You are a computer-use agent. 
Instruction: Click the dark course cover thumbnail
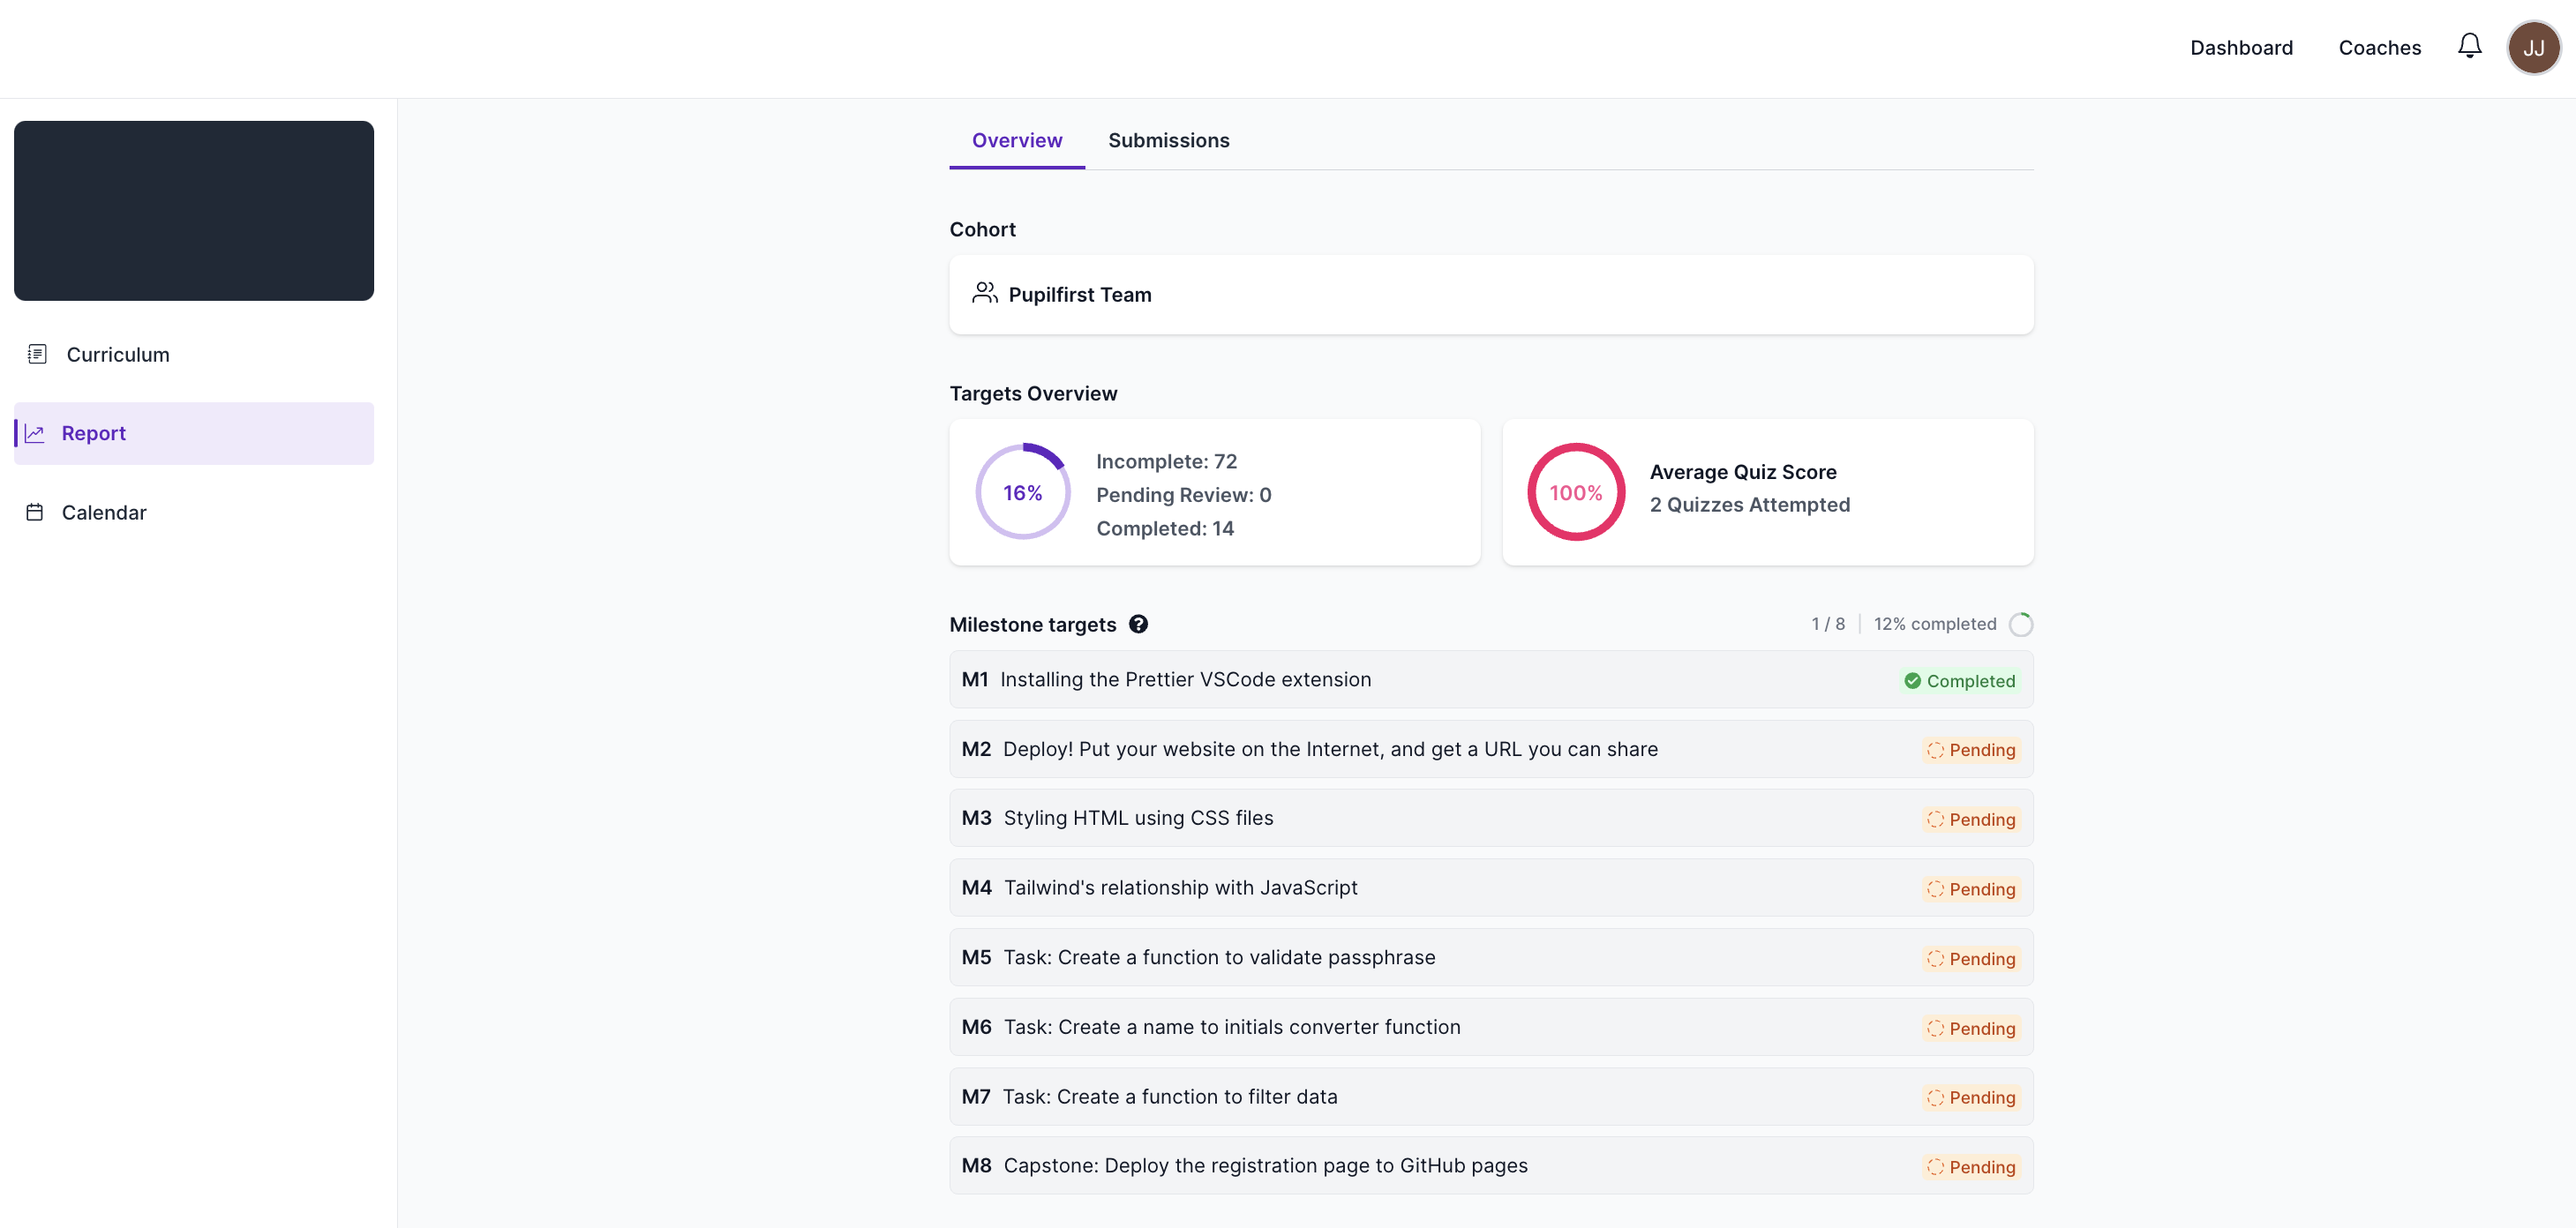tap(194, 211)
